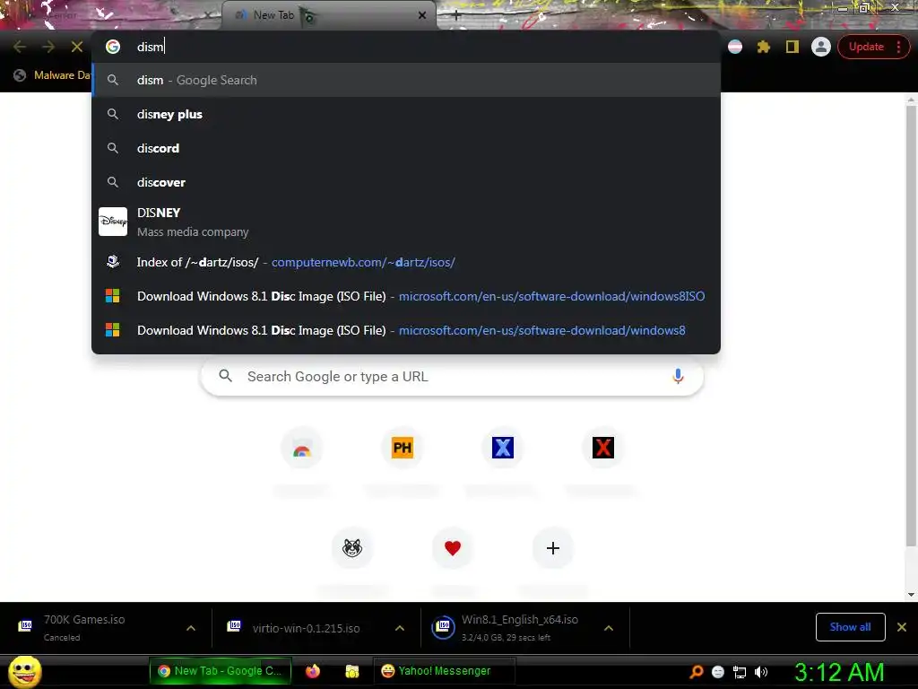Select the 'discord' suggestion
The width and height of the screenshot is (918, 689).
(406, 148)
